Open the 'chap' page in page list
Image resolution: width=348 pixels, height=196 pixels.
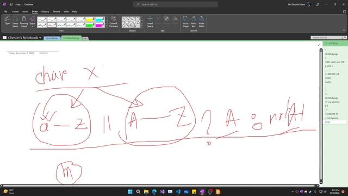pyautogui.click(x=335, y=122)
